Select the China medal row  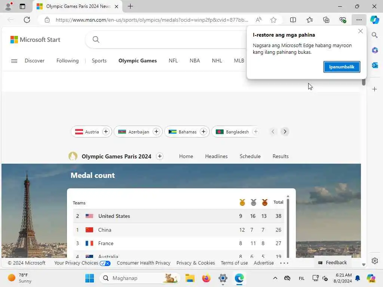pyautogui.click(x=178, y=230)
